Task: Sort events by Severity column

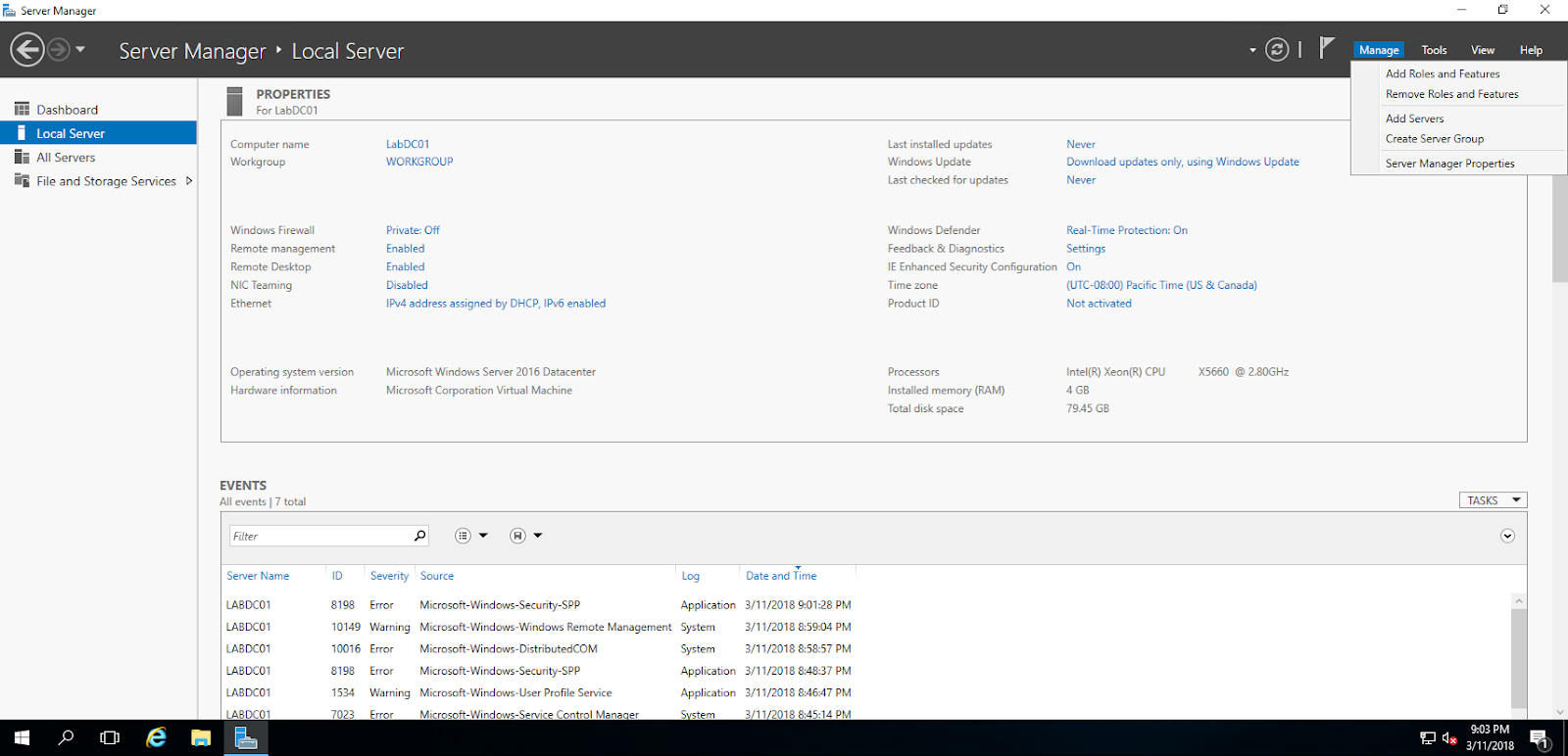Action: pos(389,576)
